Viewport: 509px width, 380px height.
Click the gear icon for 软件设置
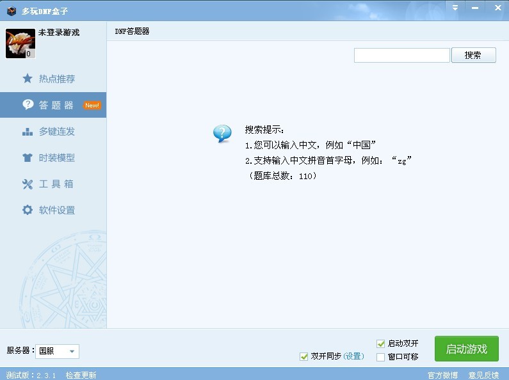(28, 210)
